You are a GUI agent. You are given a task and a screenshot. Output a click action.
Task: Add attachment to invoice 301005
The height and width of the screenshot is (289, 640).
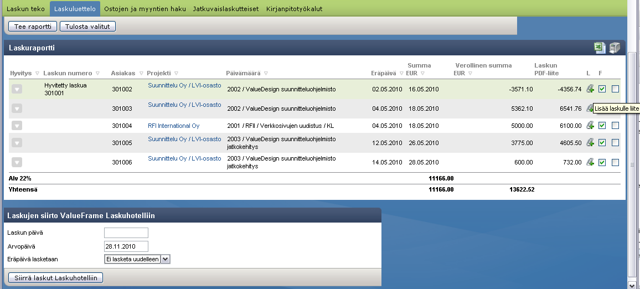[590, 142]
